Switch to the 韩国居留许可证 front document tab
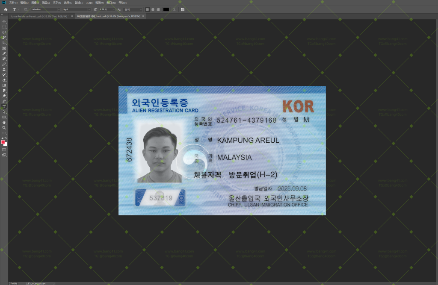This screenshot has width=438, height=285. (x=107, y=16)
